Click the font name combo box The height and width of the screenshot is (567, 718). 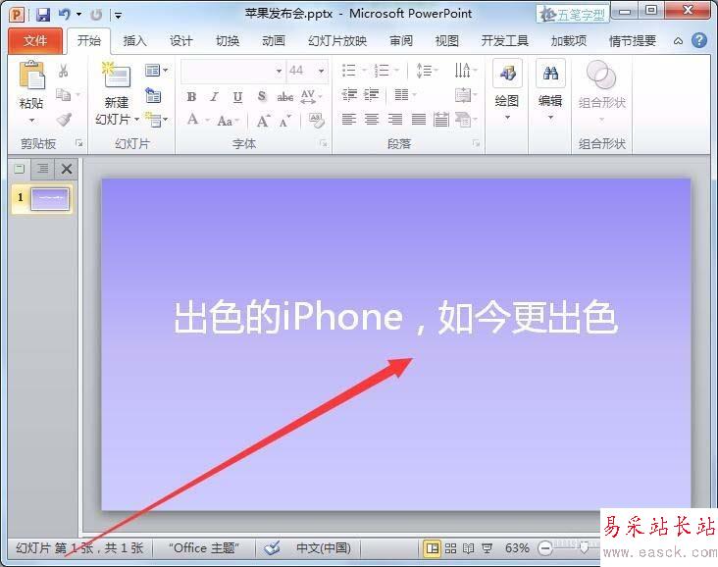tap(232, 71)
